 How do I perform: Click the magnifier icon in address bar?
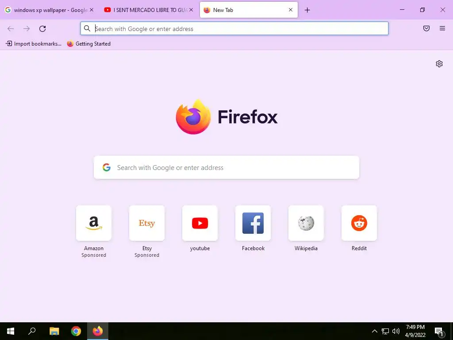click(87, 28)
